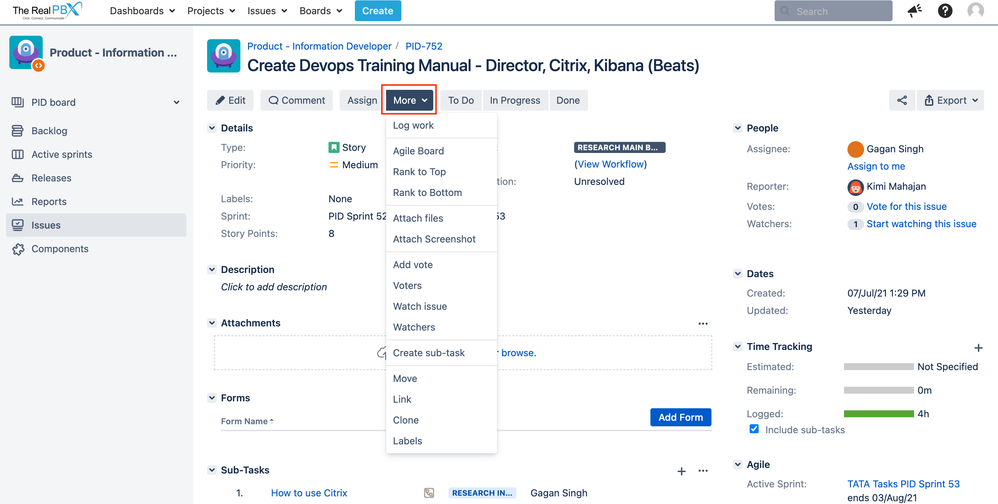Click the Issues sidebar icon
This screenshot has height=504, width=998.
click(17, 225)
